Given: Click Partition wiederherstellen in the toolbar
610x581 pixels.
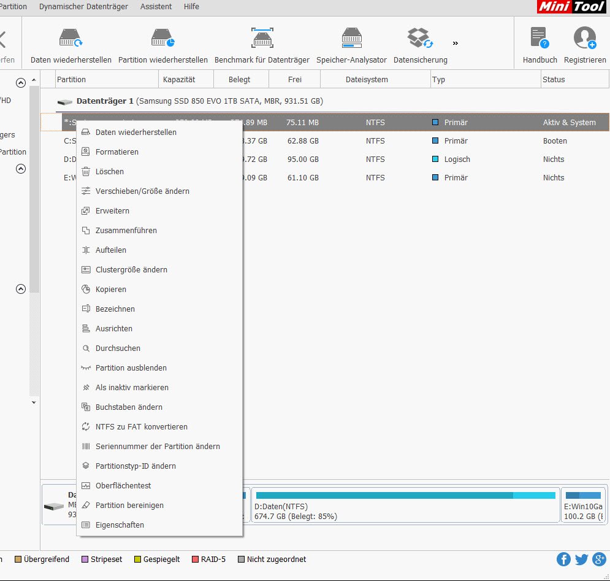Looking at the screenshot, I should tap(162, 43).
